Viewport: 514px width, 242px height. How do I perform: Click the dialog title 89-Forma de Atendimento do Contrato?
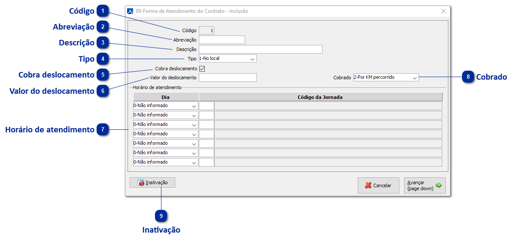click(x=192, y=11)
